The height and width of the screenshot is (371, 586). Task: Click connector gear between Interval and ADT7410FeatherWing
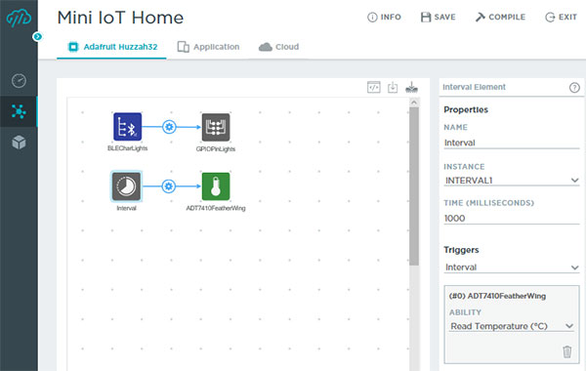pos(169,186)
